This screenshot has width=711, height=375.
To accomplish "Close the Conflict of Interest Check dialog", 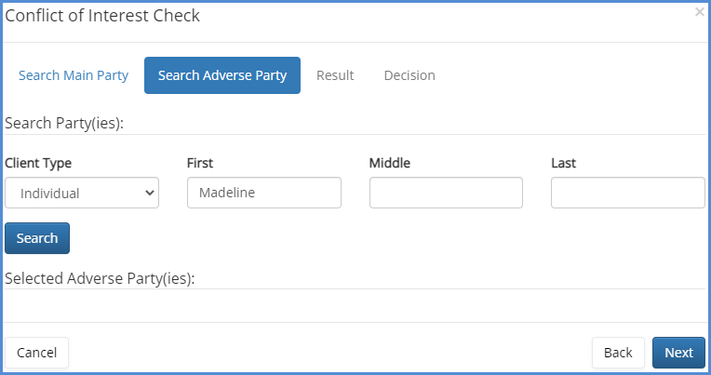I will [x=699, y=12].
